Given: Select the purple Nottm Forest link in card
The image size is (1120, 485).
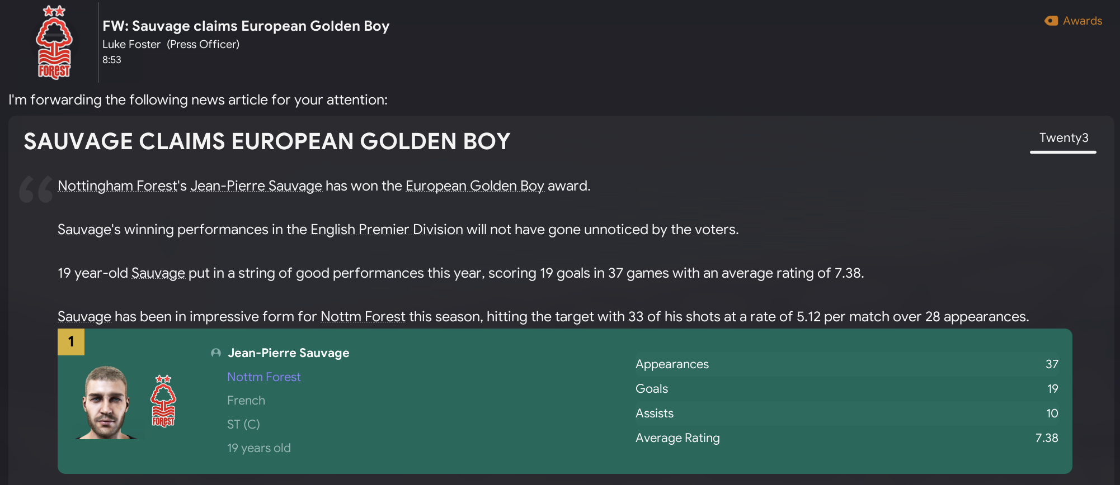Looking at the screenshot, I should (263, 377).
